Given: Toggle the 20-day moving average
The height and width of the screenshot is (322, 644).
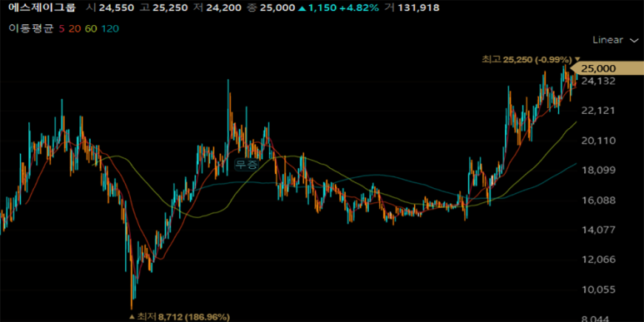Looking at the screenshot, I should coord(74,28).
